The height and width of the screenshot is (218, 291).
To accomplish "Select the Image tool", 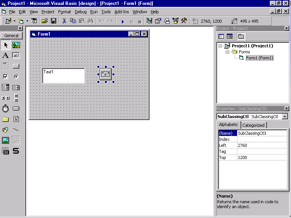I will 6,140.
